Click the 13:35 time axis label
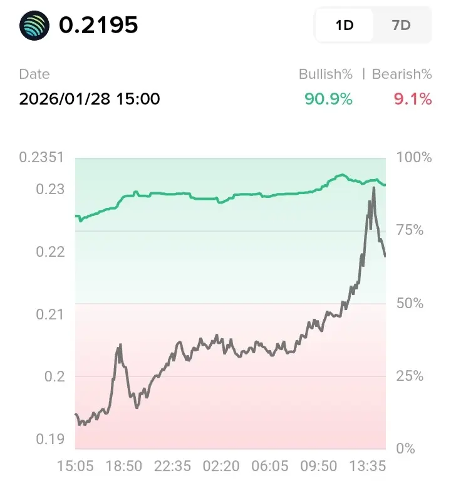 tap(367, 466)
